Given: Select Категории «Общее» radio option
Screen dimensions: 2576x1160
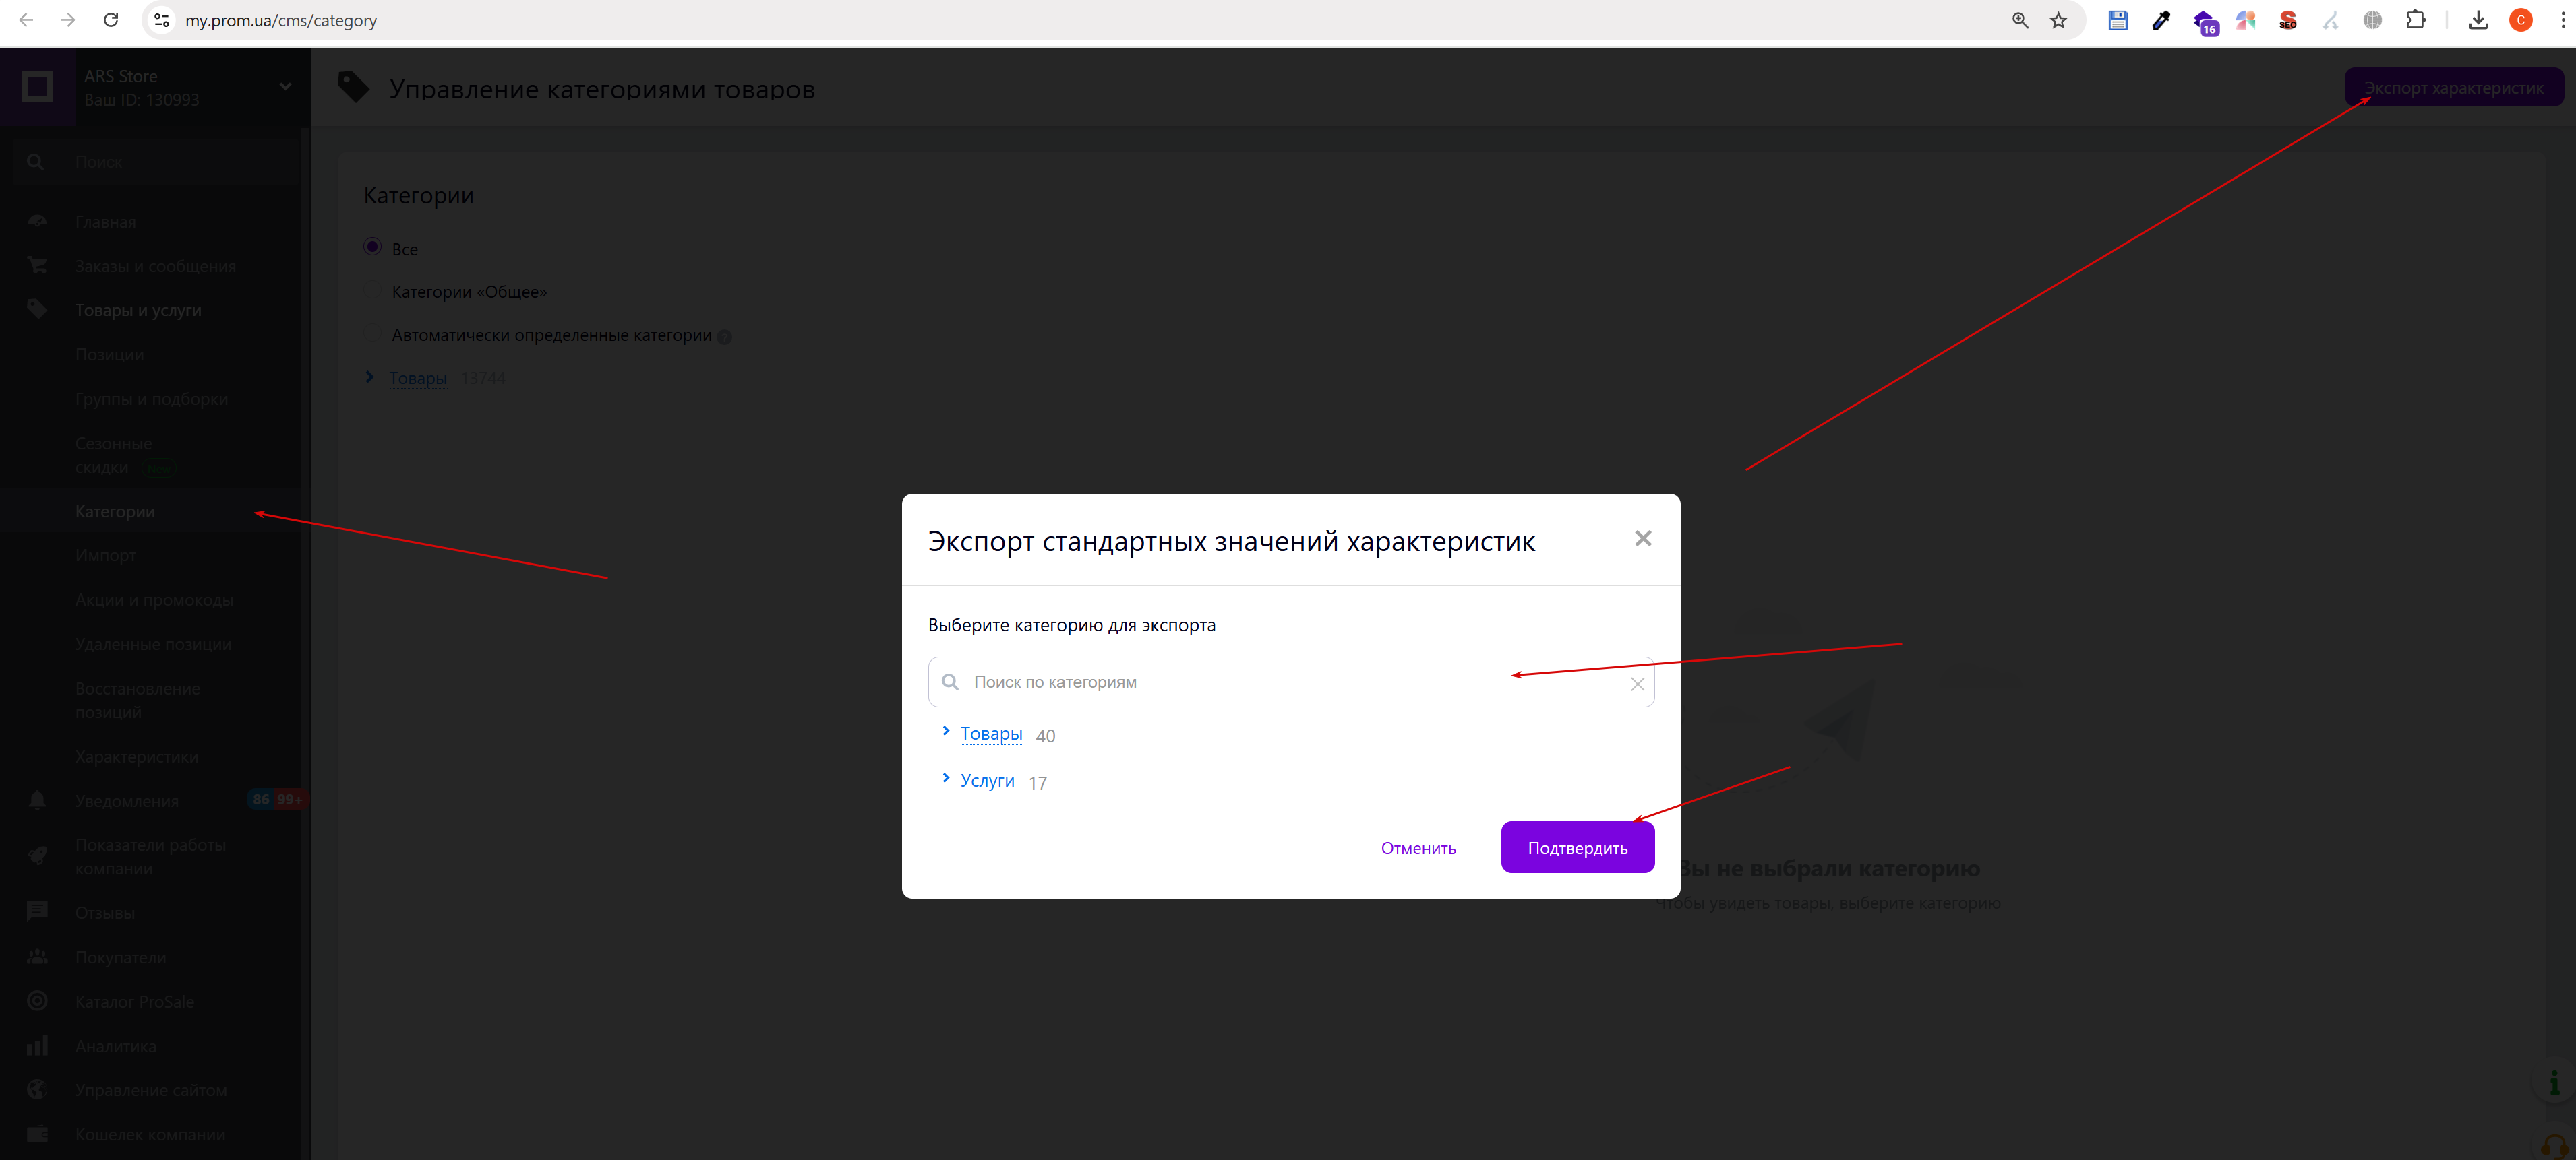Looking at the screenshot, I should (x=372, y=291).
